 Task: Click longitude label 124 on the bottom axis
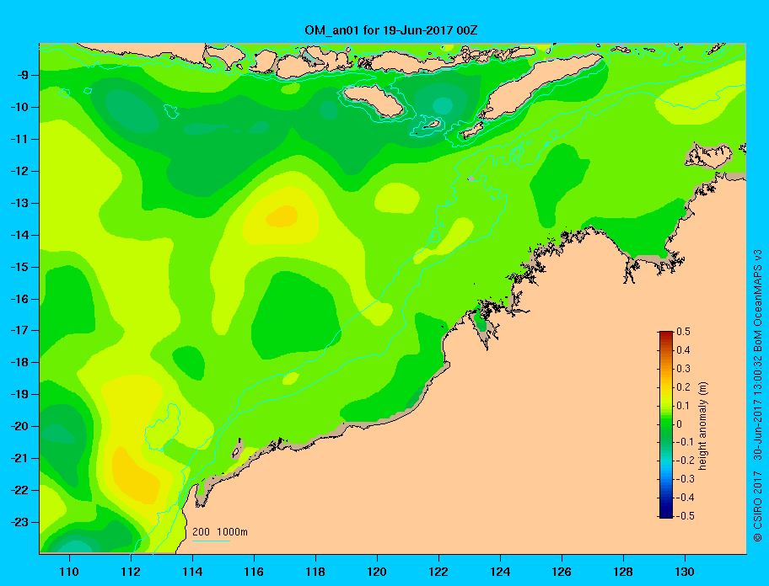click(500, 572)
